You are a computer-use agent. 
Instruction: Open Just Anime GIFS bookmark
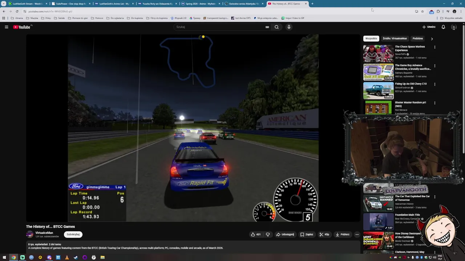pyautogui.click(x=241, y=18)
